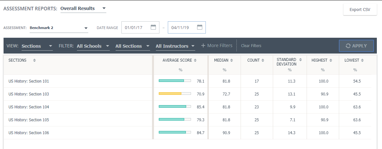382x149 pixels.
Task: Sort by Sections column arrows
Action: coord(34,60)
